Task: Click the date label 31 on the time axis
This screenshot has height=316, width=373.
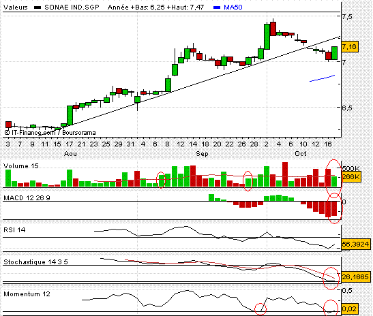Action: tap(130, 144)
